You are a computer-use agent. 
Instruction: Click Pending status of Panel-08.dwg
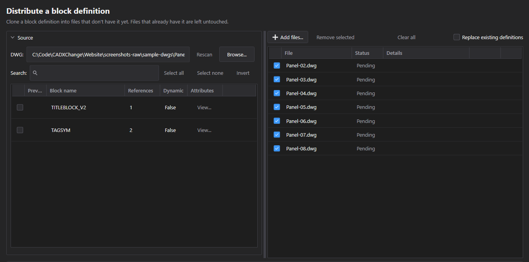pos(366,148)
